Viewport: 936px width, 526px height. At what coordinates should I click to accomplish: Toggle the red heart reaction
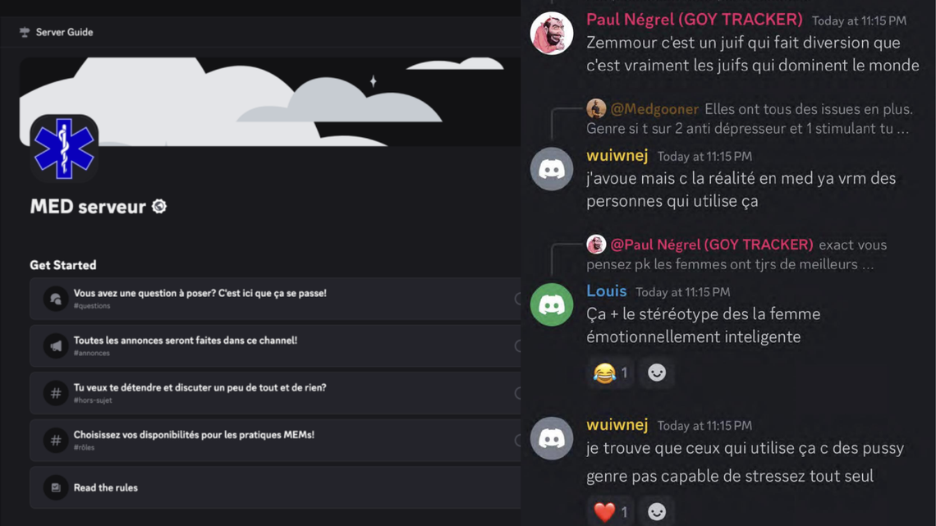610,511
